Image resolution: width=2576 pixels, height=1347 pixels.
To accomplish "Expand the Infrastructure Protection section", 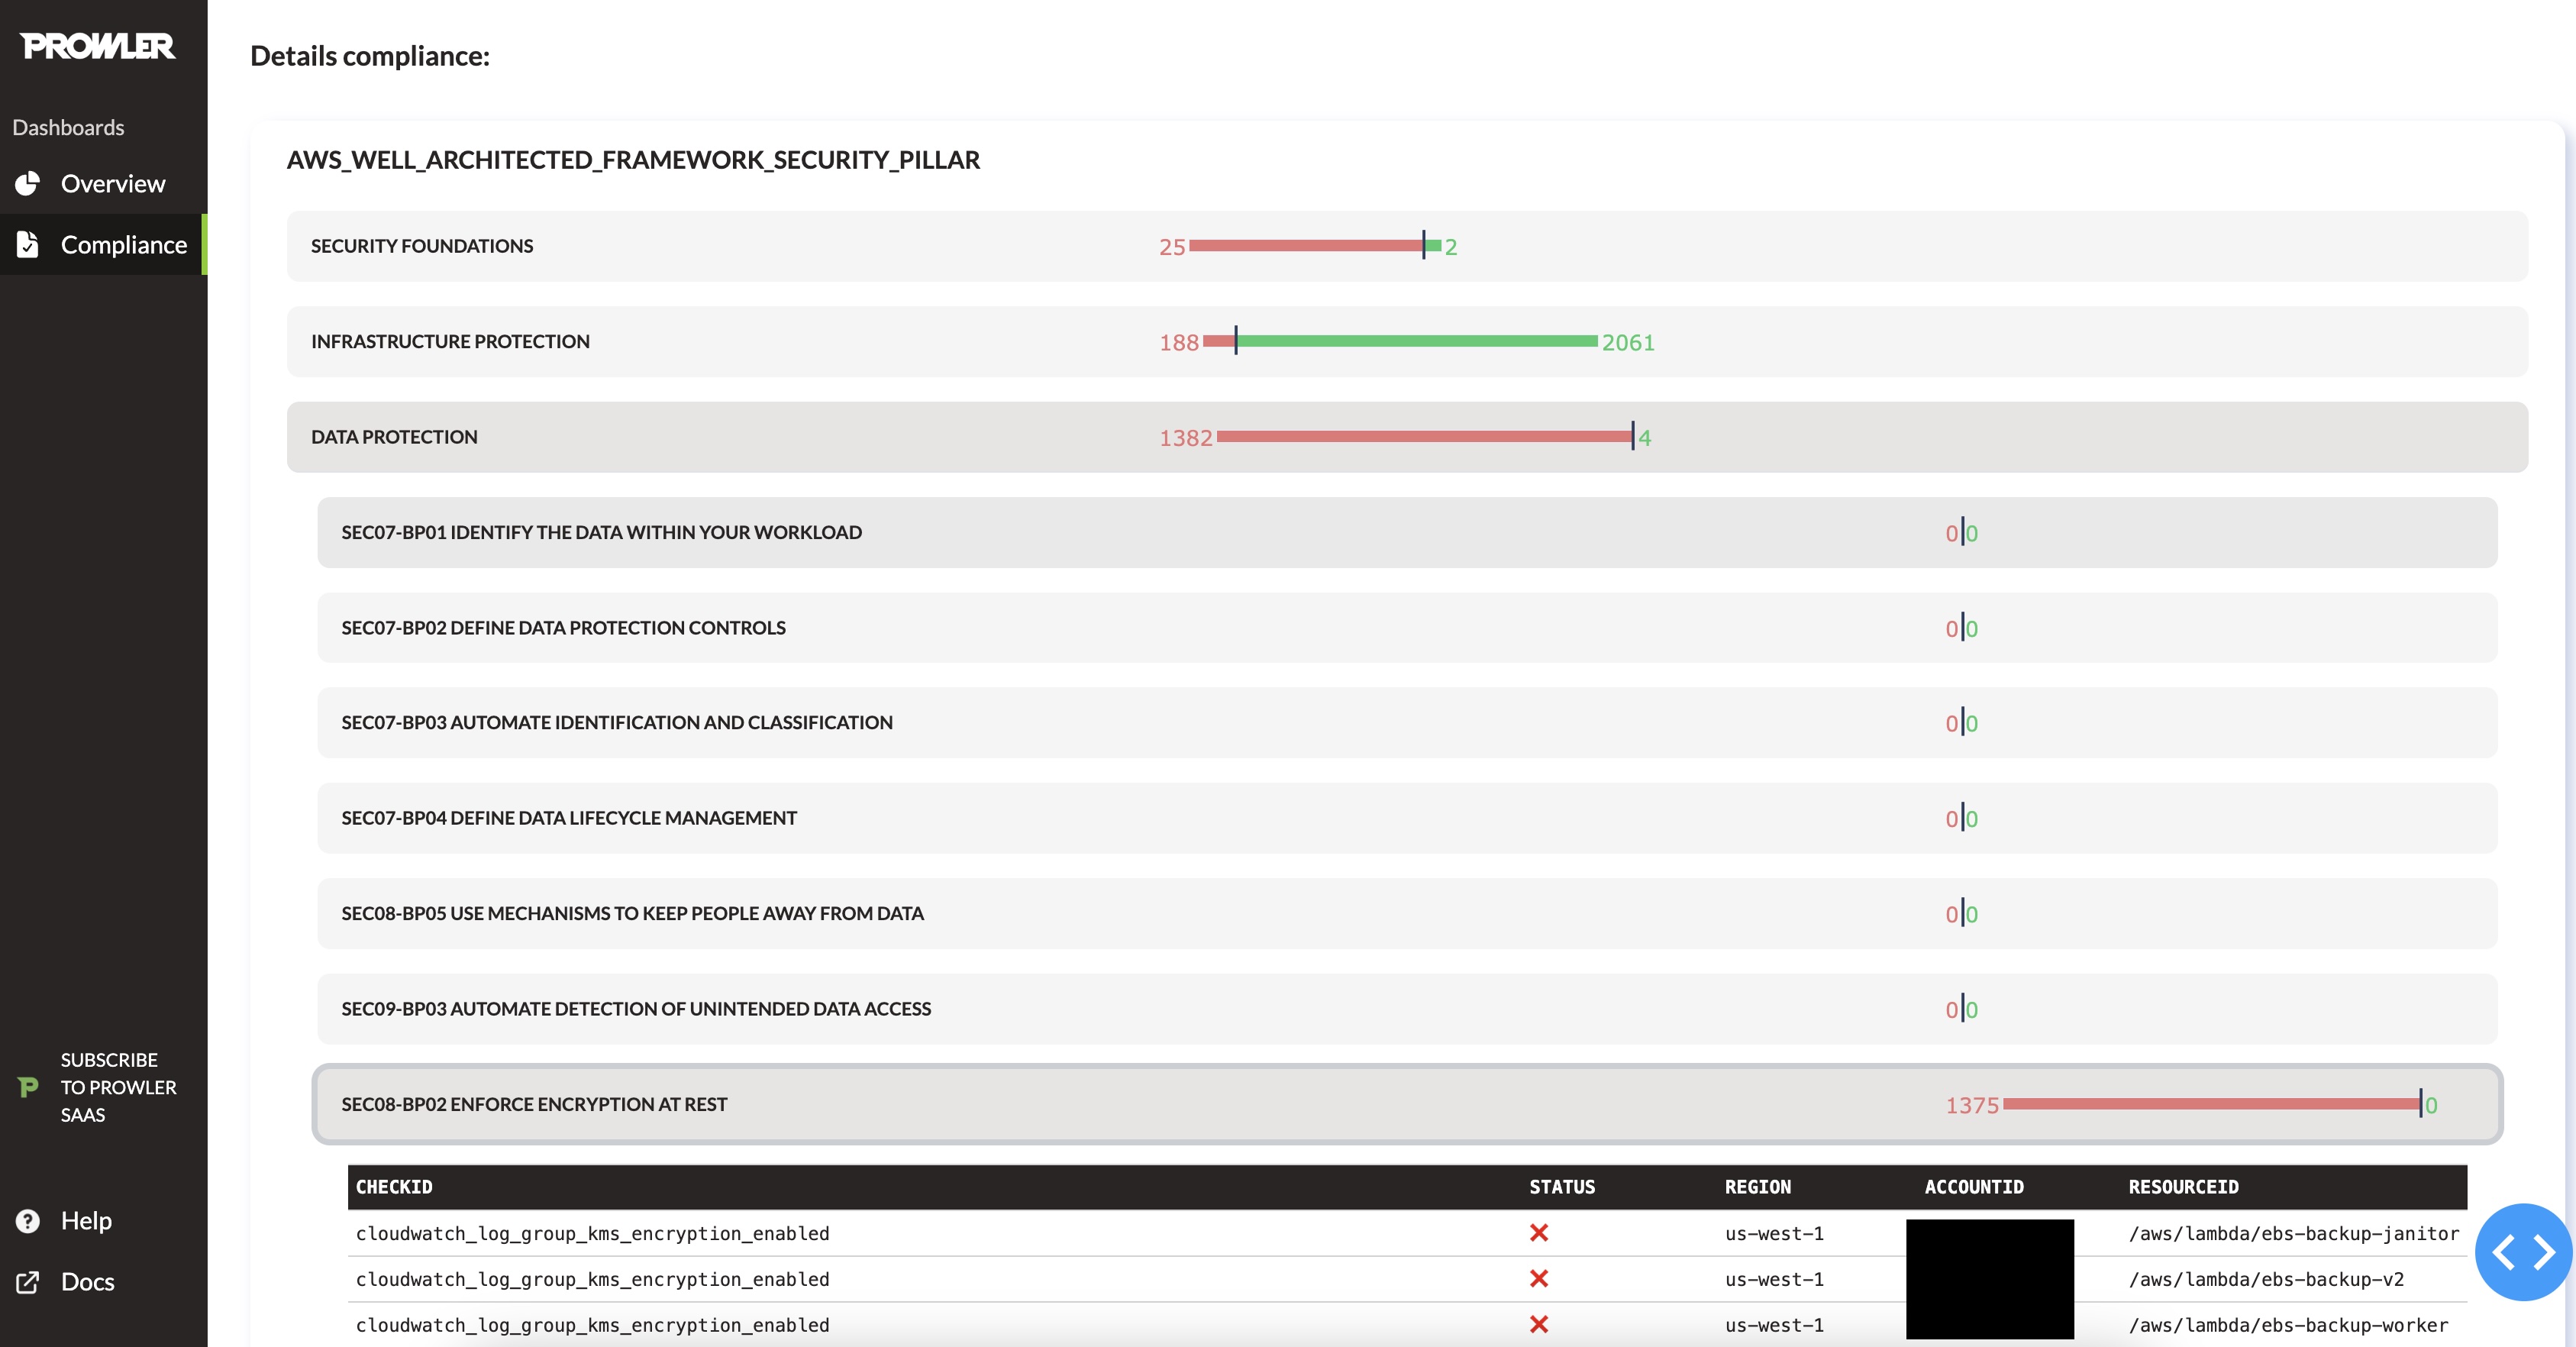I will pyautogui.click(x=1407, y=342).
